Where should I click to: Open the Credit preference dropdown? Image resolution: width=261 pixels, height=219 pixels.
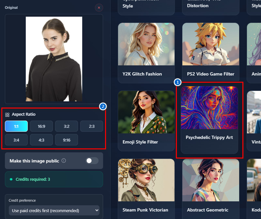tap(54, 211)
